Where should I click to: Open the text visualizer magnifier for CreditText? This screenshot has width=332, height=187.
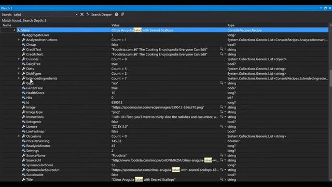point(222,49)
